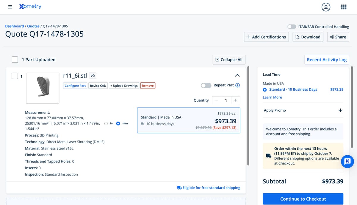This screenshot has width=357, height=205.
Task: Go to Quotes breadcrumb link
Action: pyautogui.click(x=33, y=26)
